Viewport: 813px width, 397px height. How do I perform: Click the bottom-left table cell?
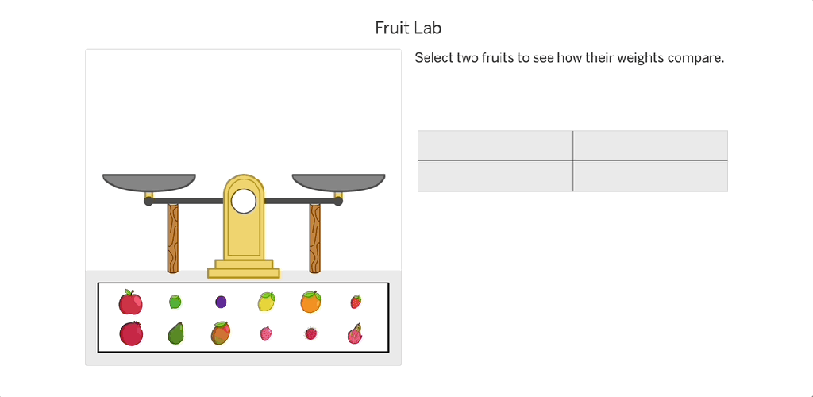(x=495, y=176)
